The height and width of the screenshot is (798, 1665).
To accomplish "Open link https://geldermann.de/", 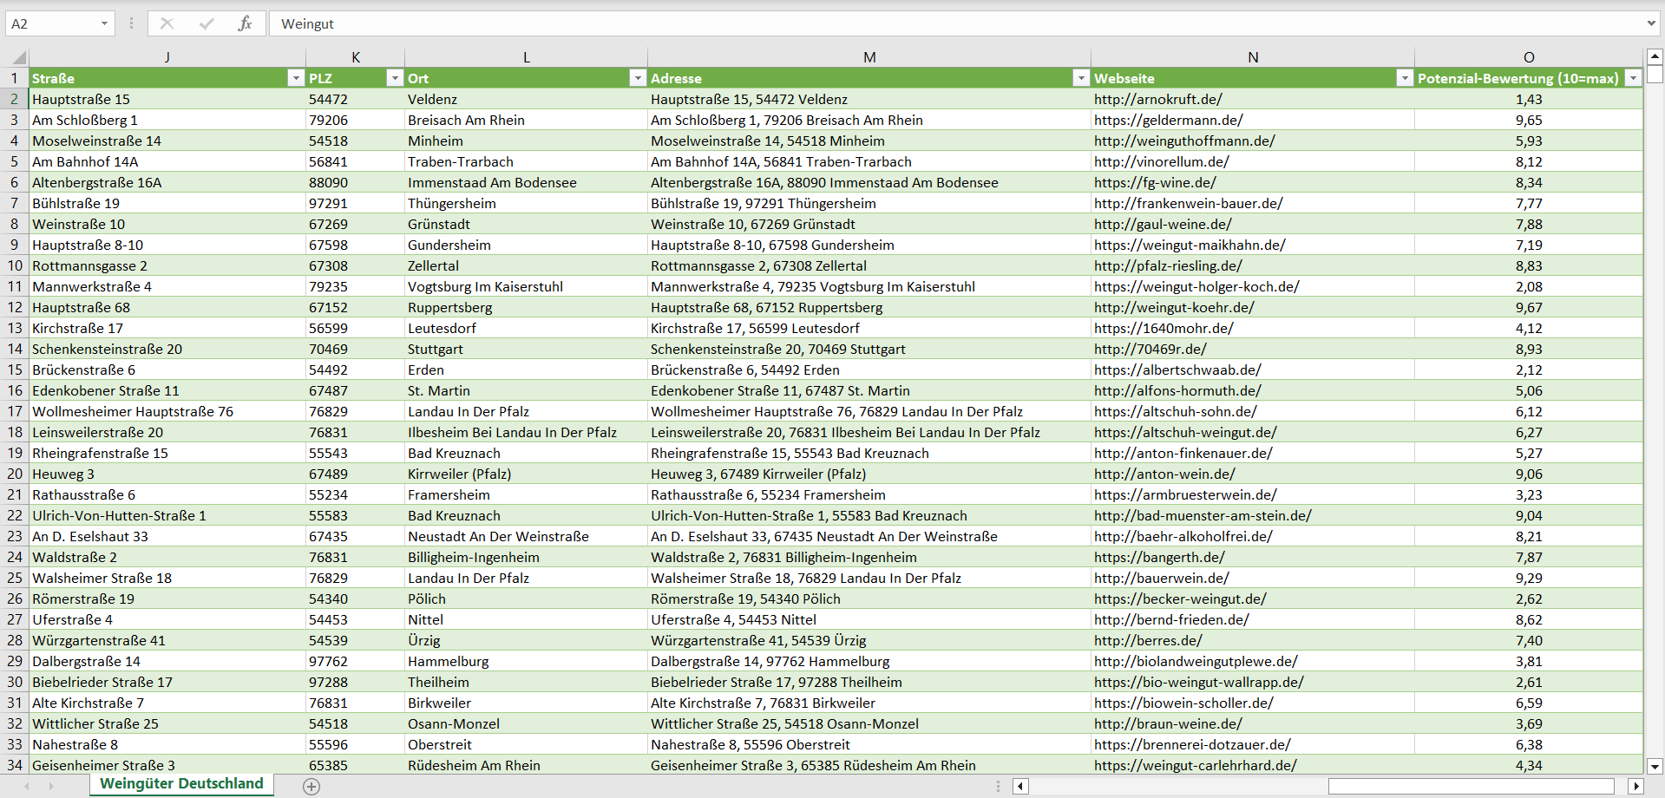I will tap(1168, 120).
